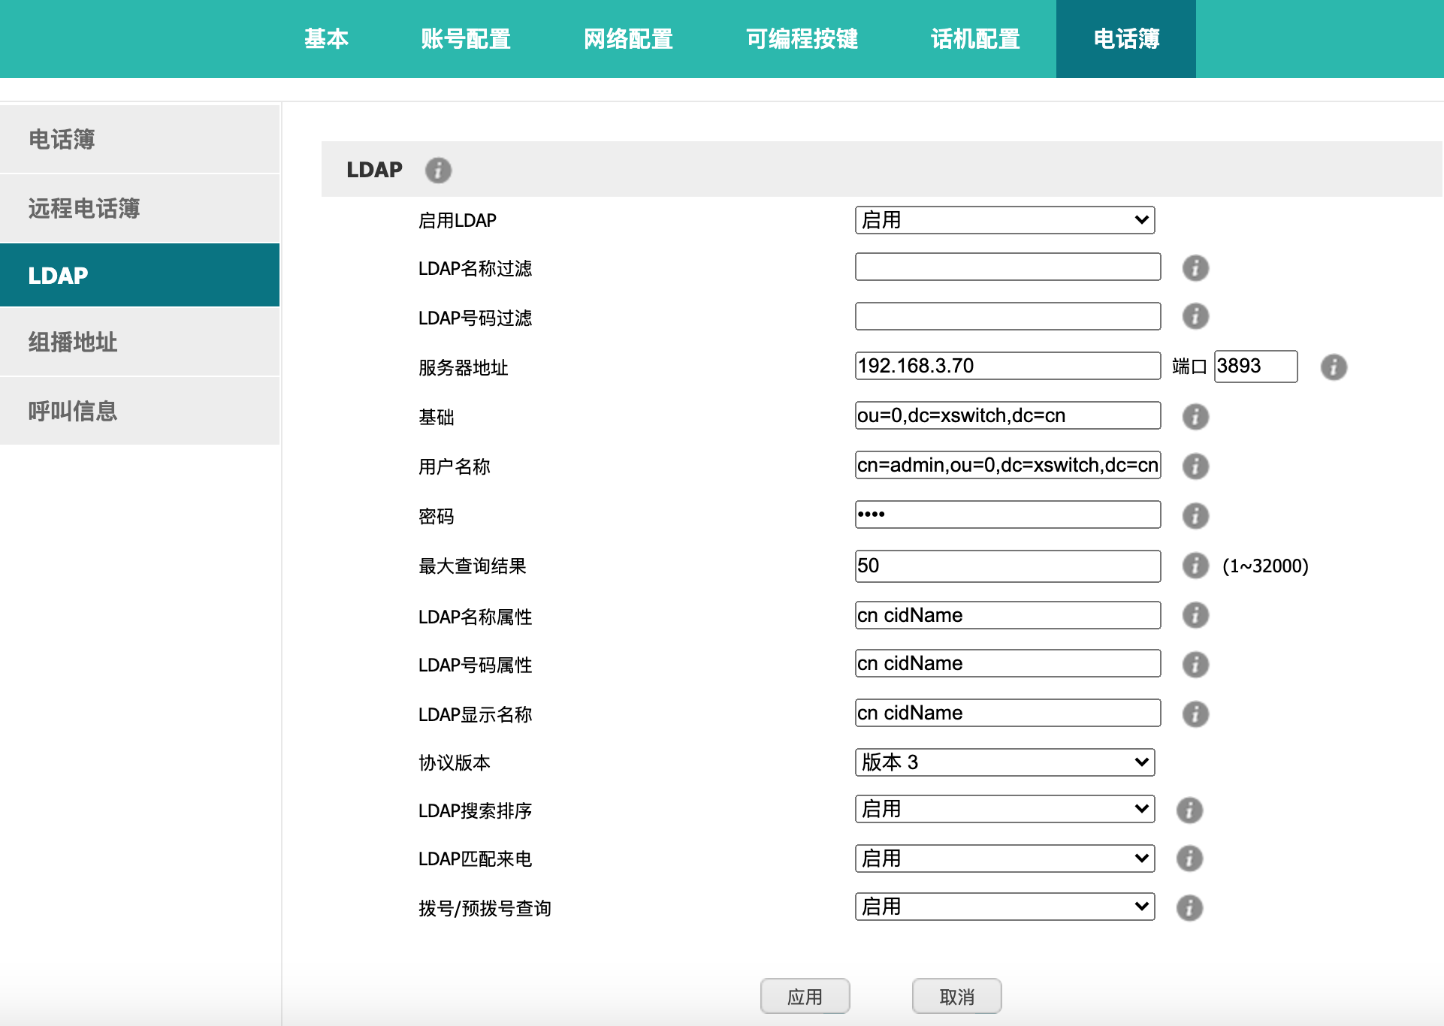
Task: Click the 最大查询结果 field showing 50
Action: pos(1007,566)
